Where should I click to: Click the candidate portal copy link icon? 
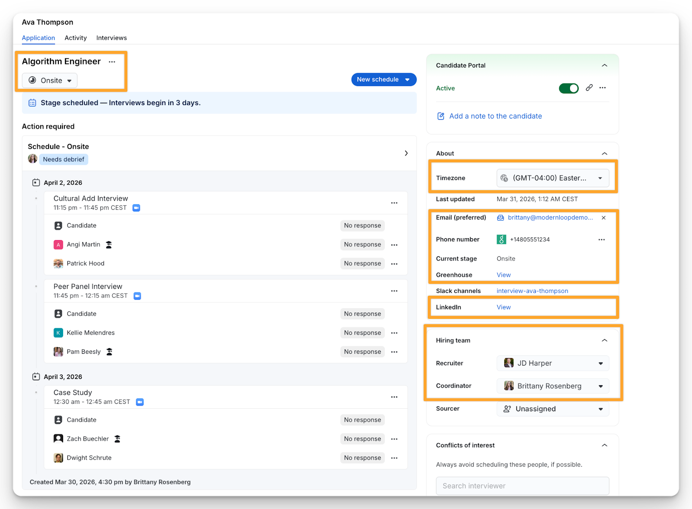pos(589,88)
